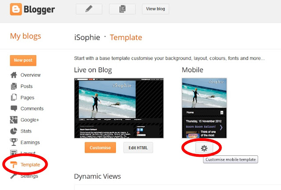The width and height of the screenshot is (281, 190).
Task: Click the date Thursday, 15 November 2012
Action: point(204,121)
